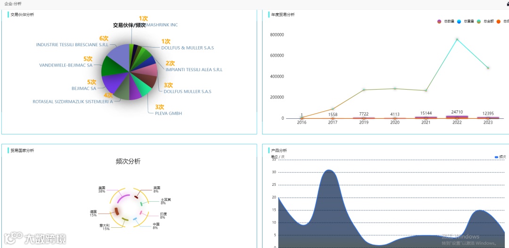Click the teal 总金额 legend dot
This screenshot has height=248, width=509.
point(478,21)
